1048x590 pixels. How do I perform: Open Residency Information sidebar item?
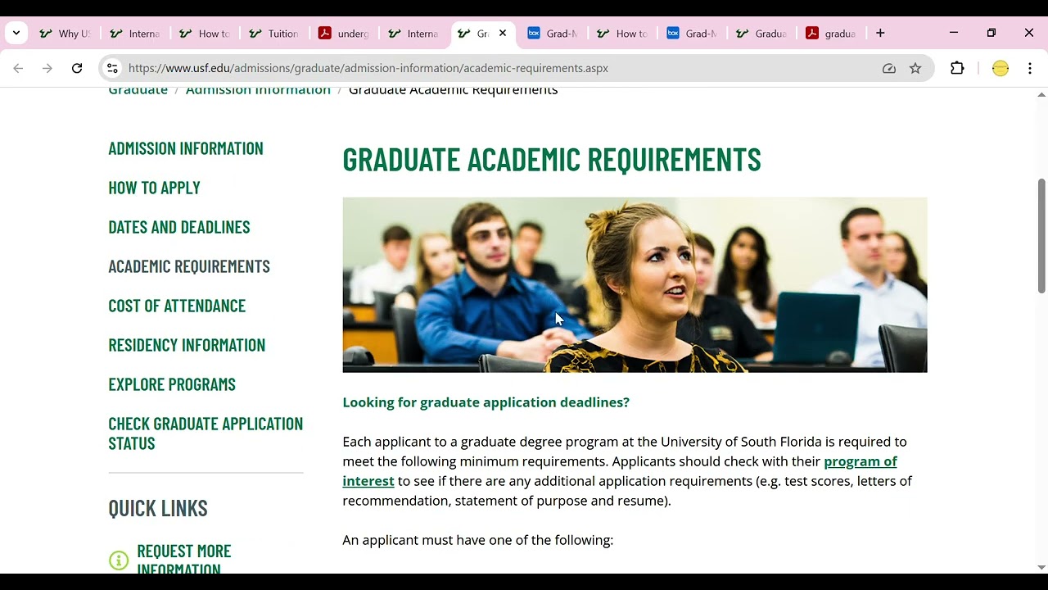[x=187, y=345]
